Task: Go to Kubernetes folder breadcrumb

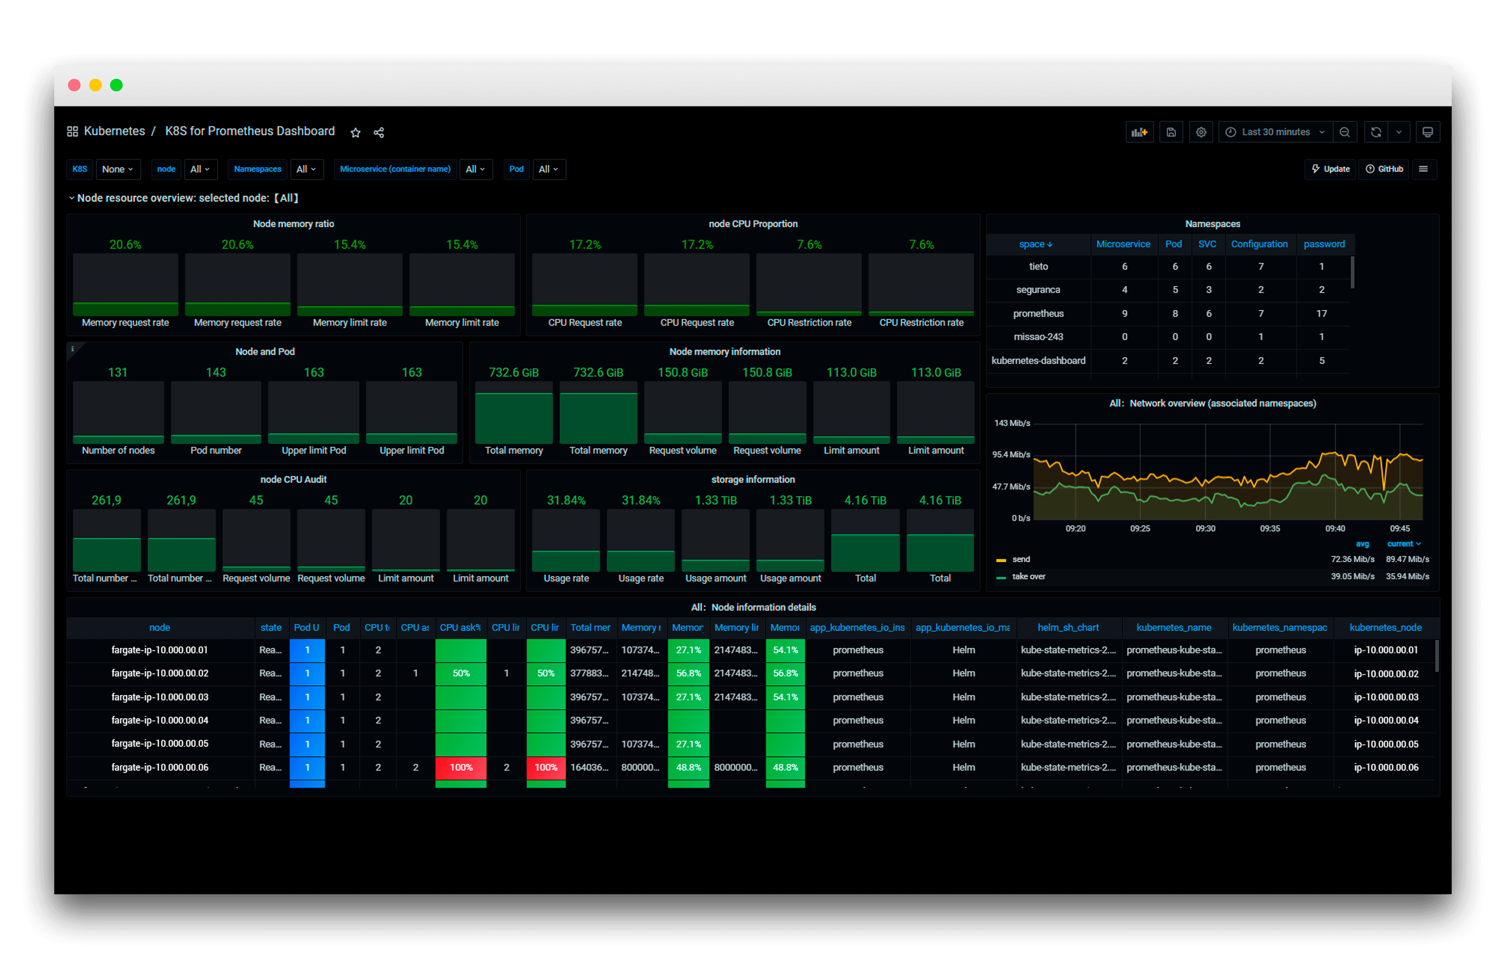Action: [115, 131]
